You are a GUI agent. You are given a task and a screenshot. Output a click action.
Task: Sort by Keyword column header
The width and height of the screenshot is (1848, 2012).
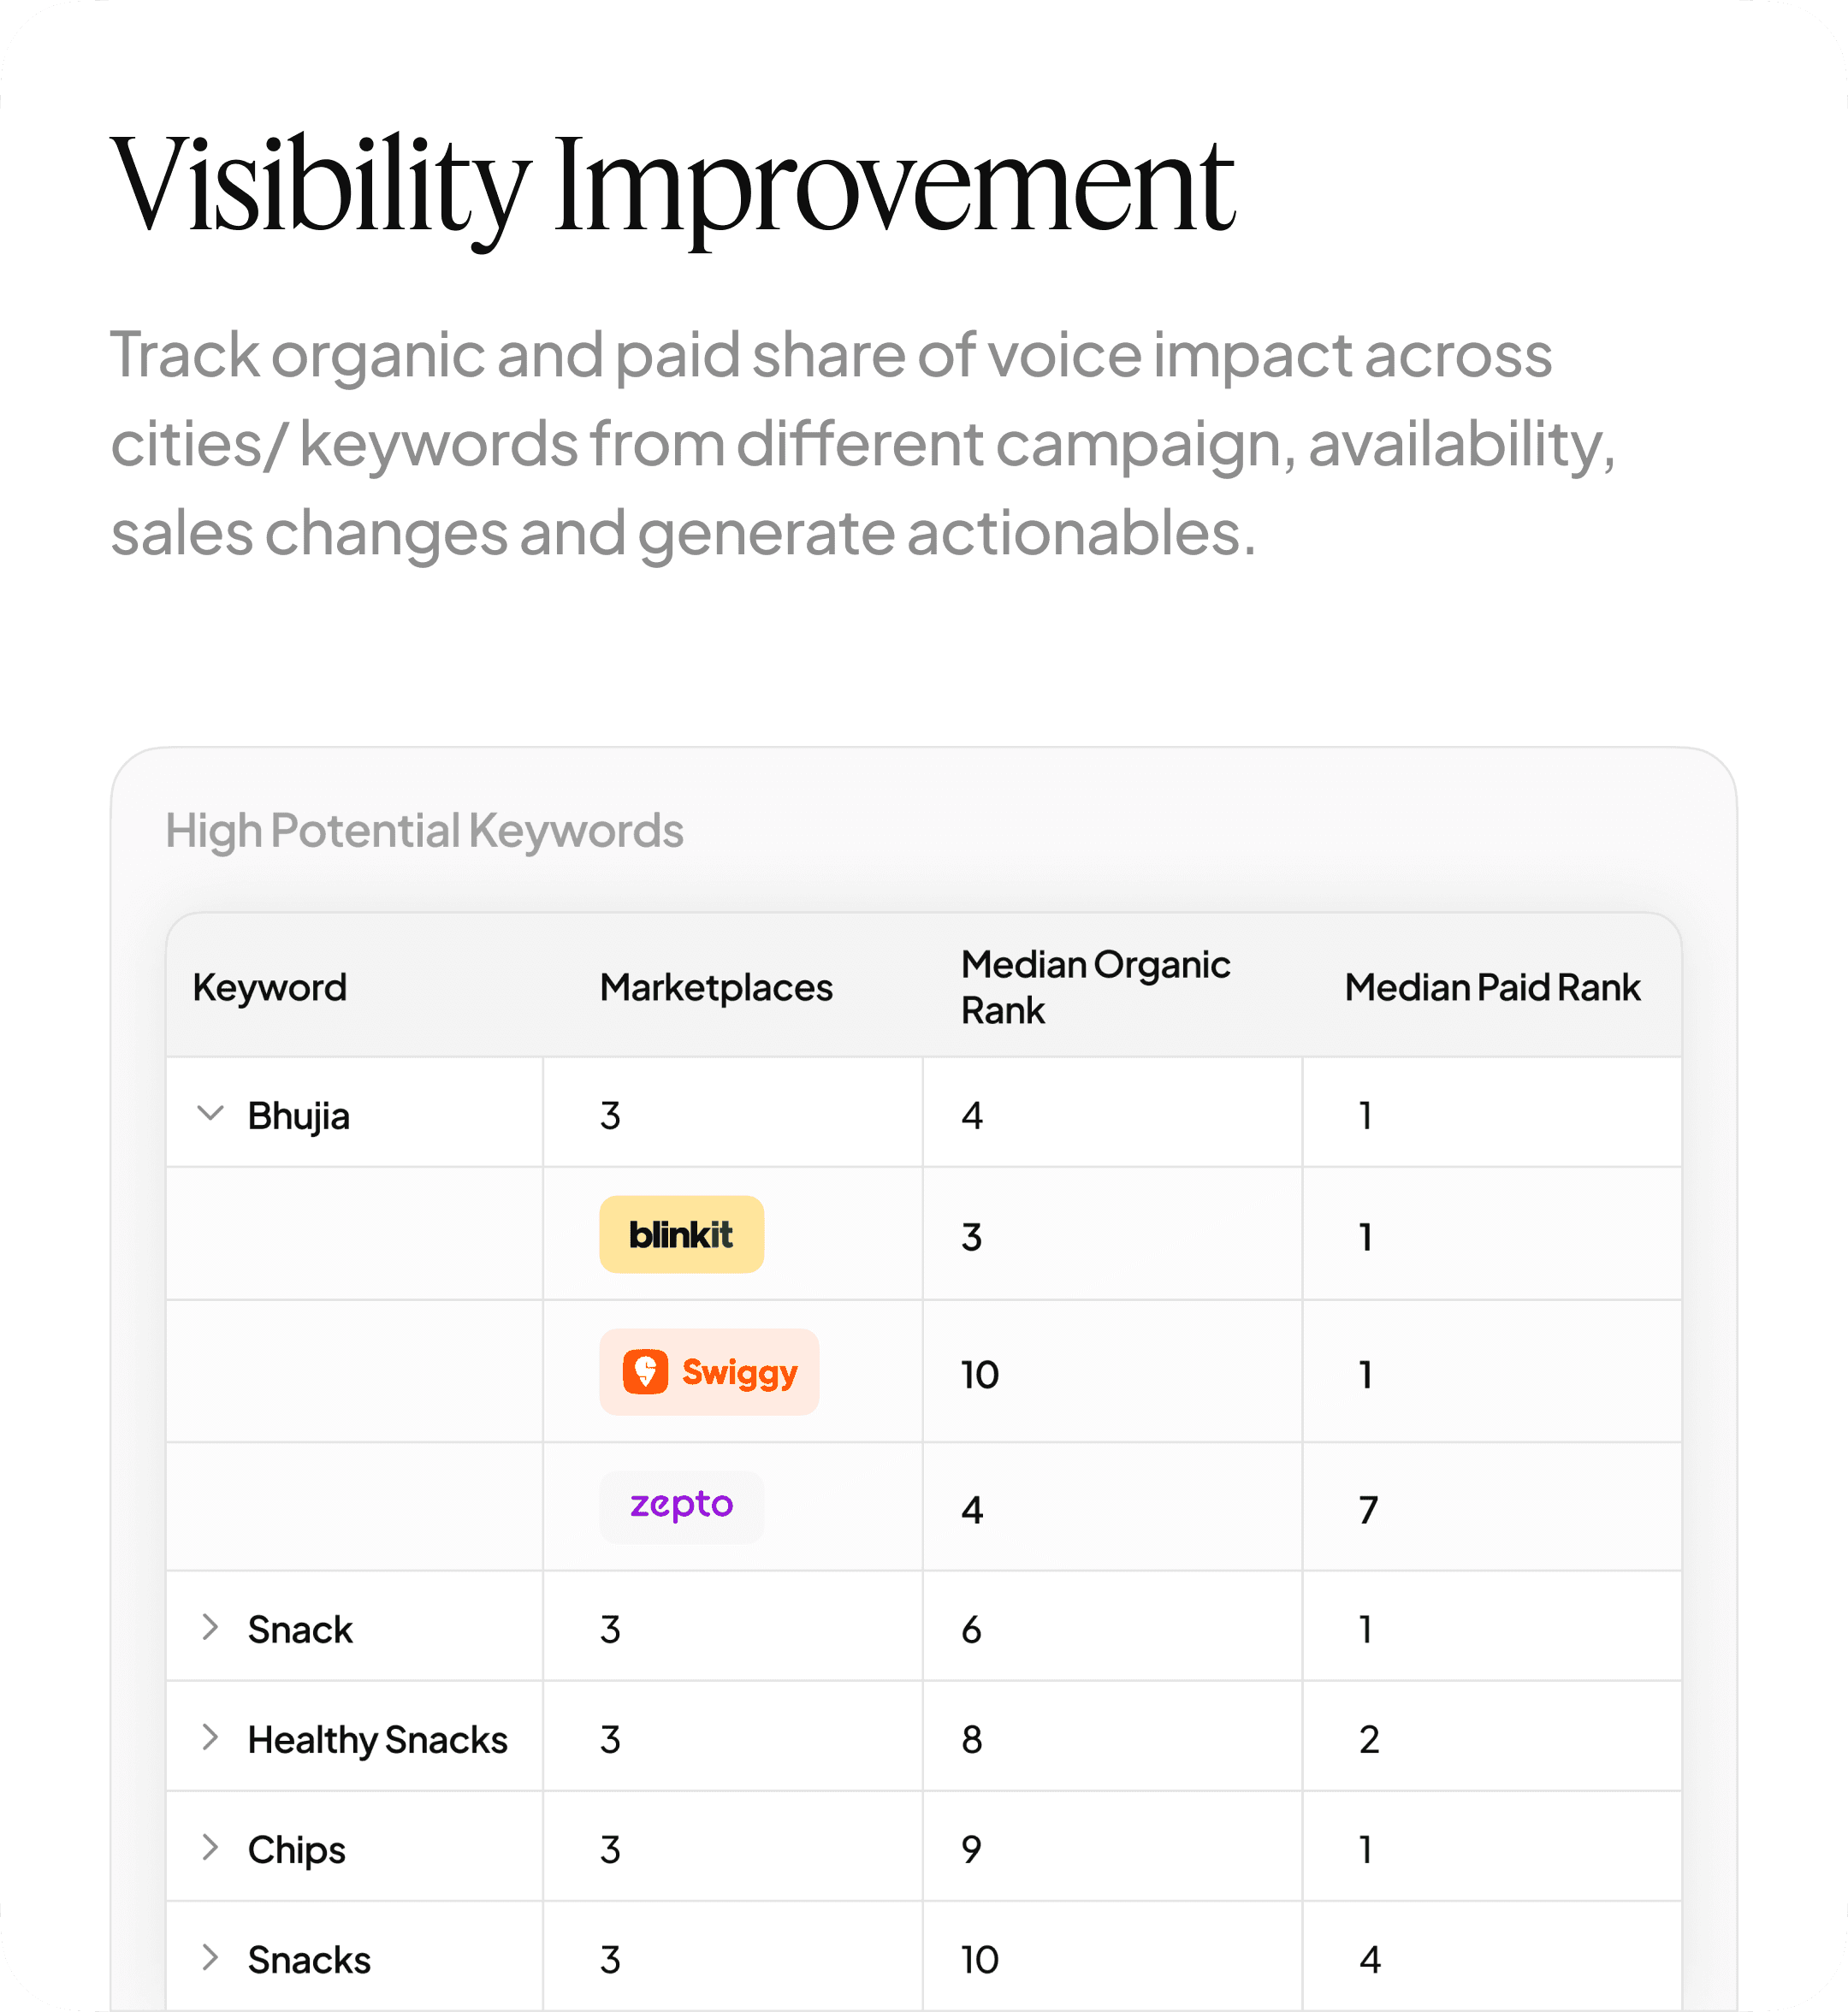pos(269,987)
